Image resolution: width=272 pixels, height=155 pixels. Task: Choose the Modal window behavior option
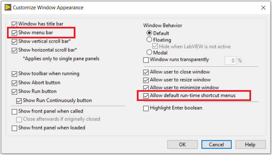(x=149, y=52)
